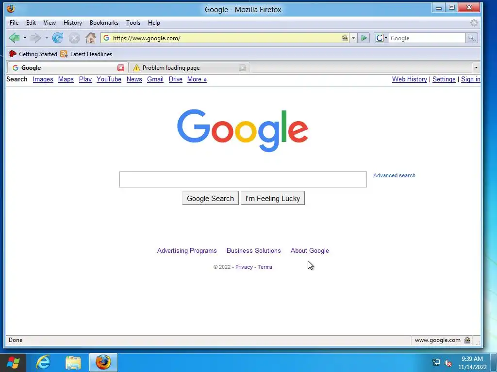Launch Internet Explorer from taskbar
The height and width of the screenshot is (372, 497).
tap(43, 362)
